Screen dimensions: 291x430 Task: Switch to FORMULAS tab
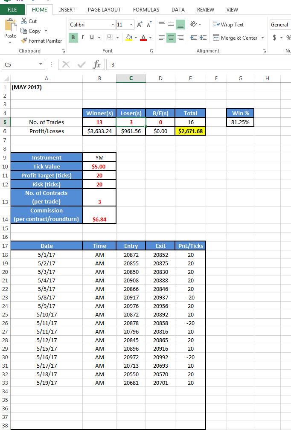[x=146, y=9]
